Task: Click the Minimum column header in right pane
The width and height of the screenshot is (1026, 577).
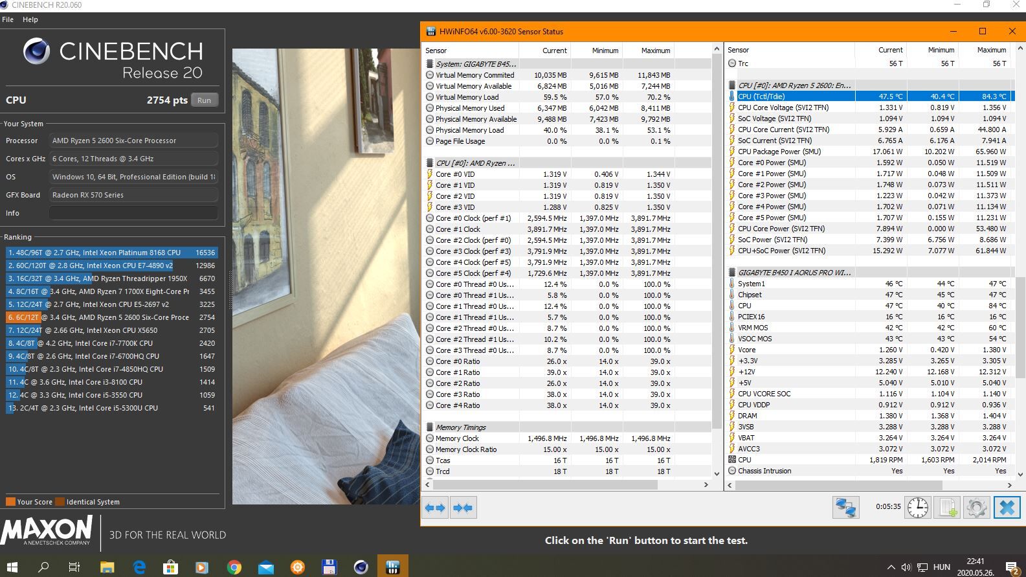Action: pyautogui.click(x=933, y=50)
